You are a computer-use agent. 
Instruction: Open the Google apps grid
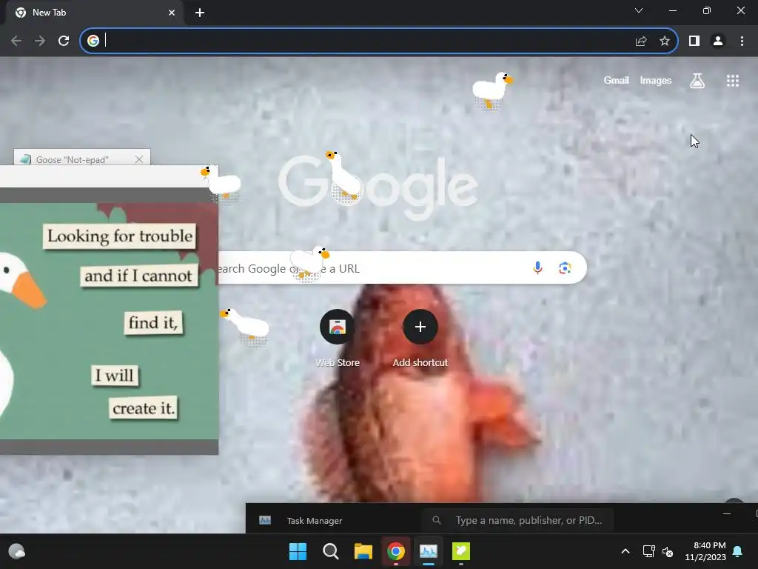tap(732, 80)
